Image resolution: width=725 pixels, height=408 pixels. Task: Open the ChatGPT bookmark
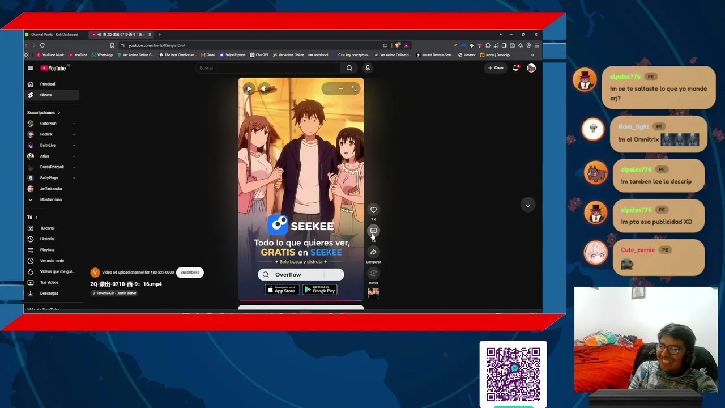click(259, 55)
